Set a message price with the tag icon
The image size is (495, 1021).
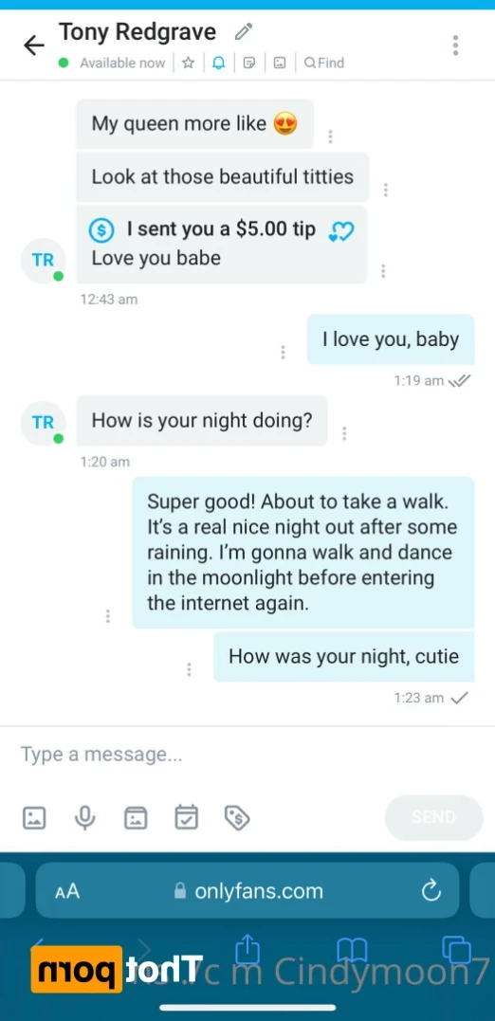237,816
